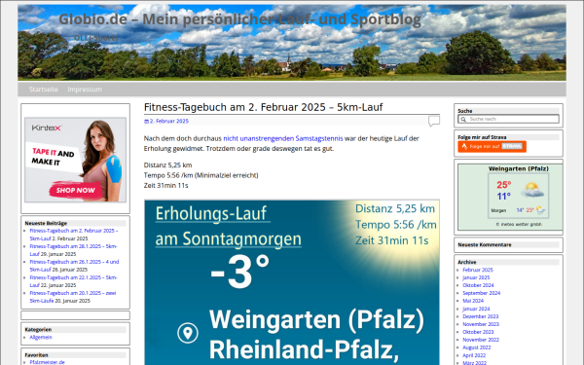
Task: Click the Strava flame icon
Action: click(x=464, y=146)
